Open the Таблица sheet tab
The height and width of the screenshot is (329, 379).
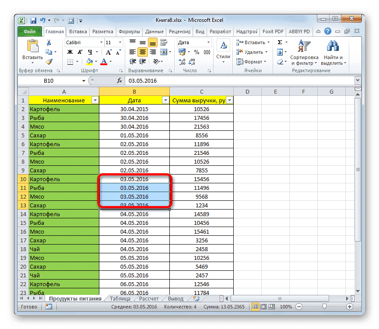[120, 298]
